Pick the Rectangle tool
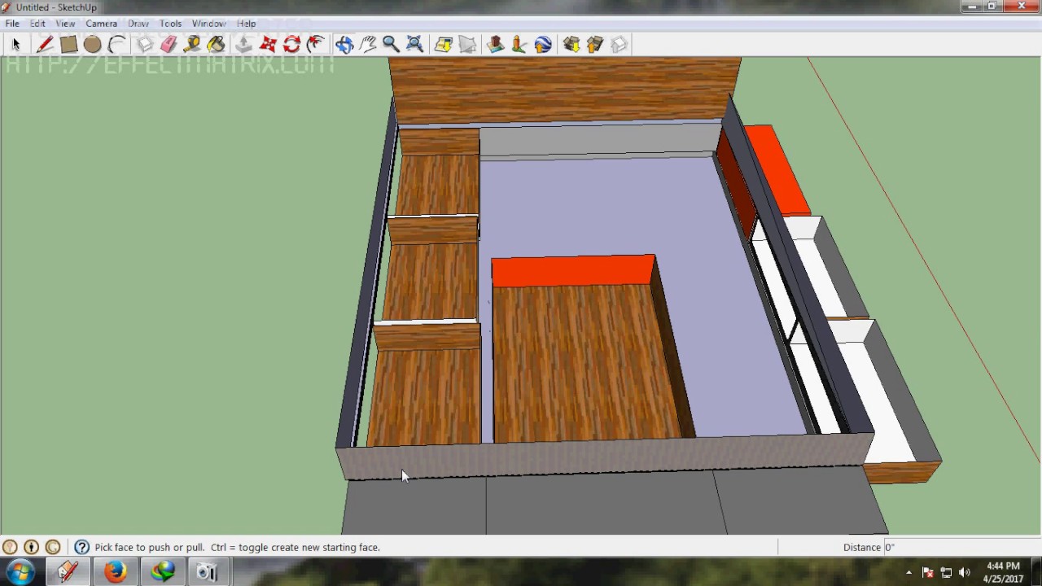The image size is (1042, 586). click(68, 44)
